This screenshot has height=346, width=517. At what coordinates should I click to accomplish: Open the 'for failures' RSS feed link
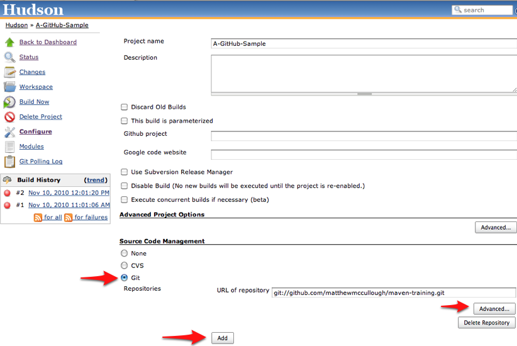tap(91, 218)
